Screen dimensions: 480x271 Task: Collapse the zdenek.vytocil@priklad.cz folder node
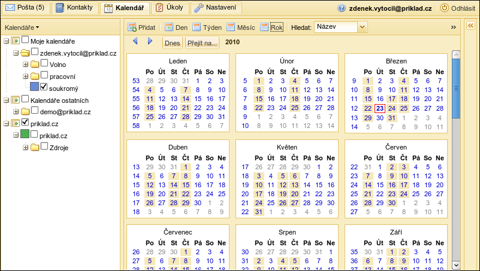[x=16, y=53]
